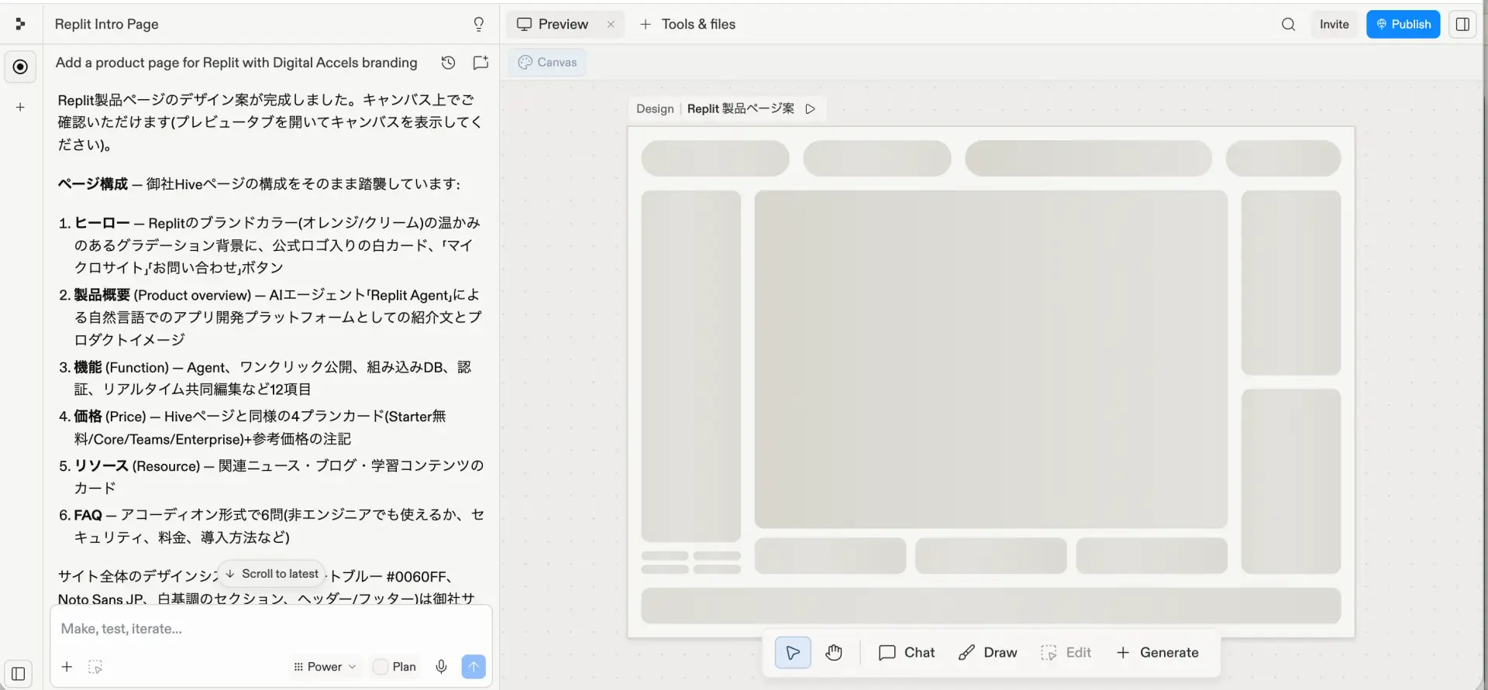The width and height of the screenshot is (1488, 690).
Task: Click the Replit logo icon
Action: click(x=20, y=24)
